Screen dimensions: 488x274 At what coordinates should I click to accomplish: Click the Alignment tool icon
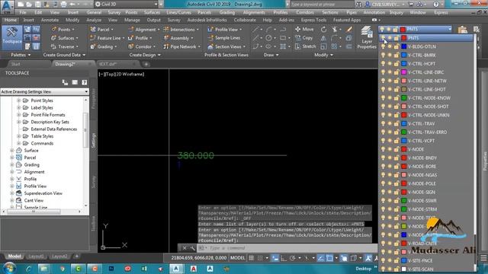pyautogui.click(x=130, y=29)
